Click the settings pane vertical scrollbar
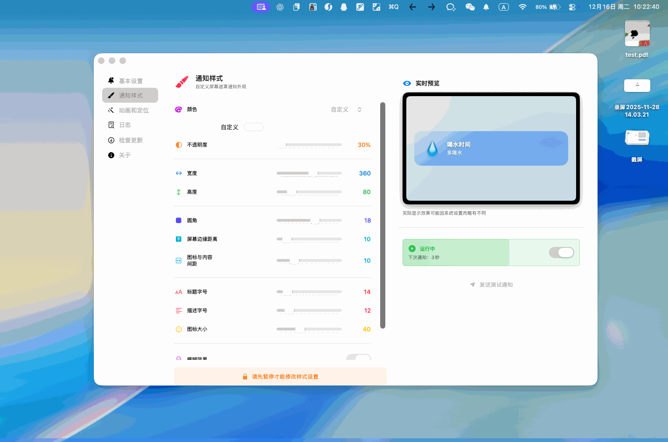This screenshot has width=668, height=442. (383, 215)
